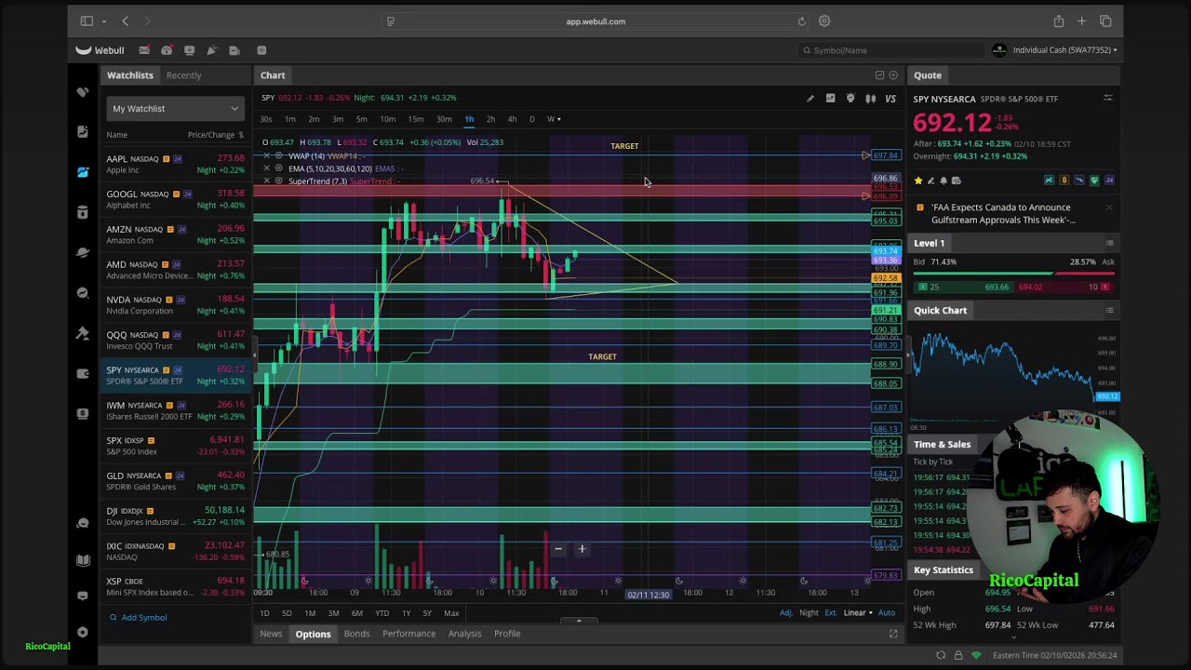Screen dimensions: 1191x670
Task: Select QQQ Invesco QQQ Trust row
Action: [175, 341]
